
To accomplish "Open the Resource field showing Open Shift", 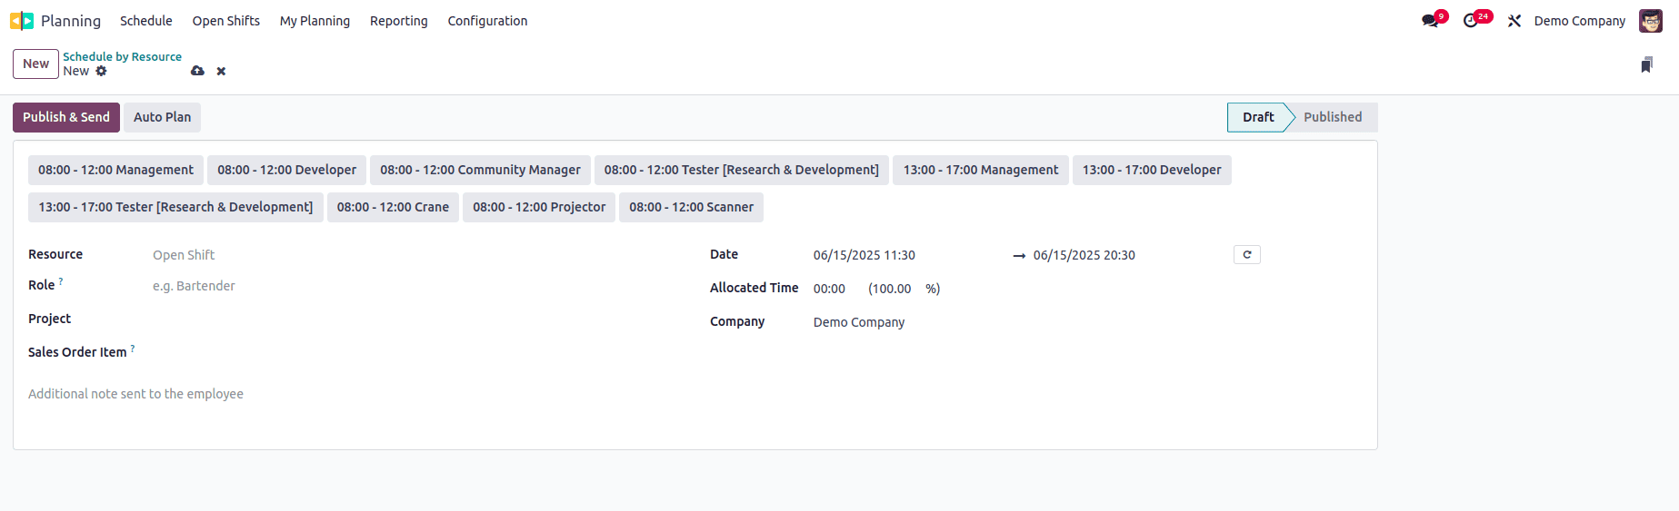I will [x=409, y=255].
